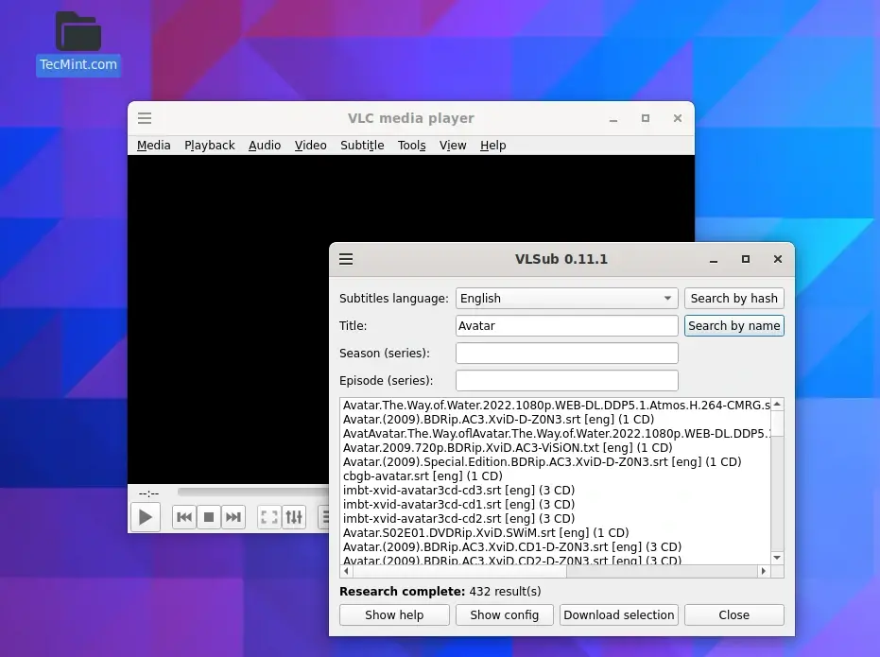This screenshot has width=880, height=657.
Task: Click Download selection button
Action: tap(618, 614)
